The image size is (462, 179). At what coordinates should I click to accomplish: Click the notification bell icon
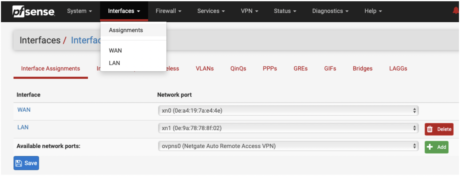(x=456, y=11)
